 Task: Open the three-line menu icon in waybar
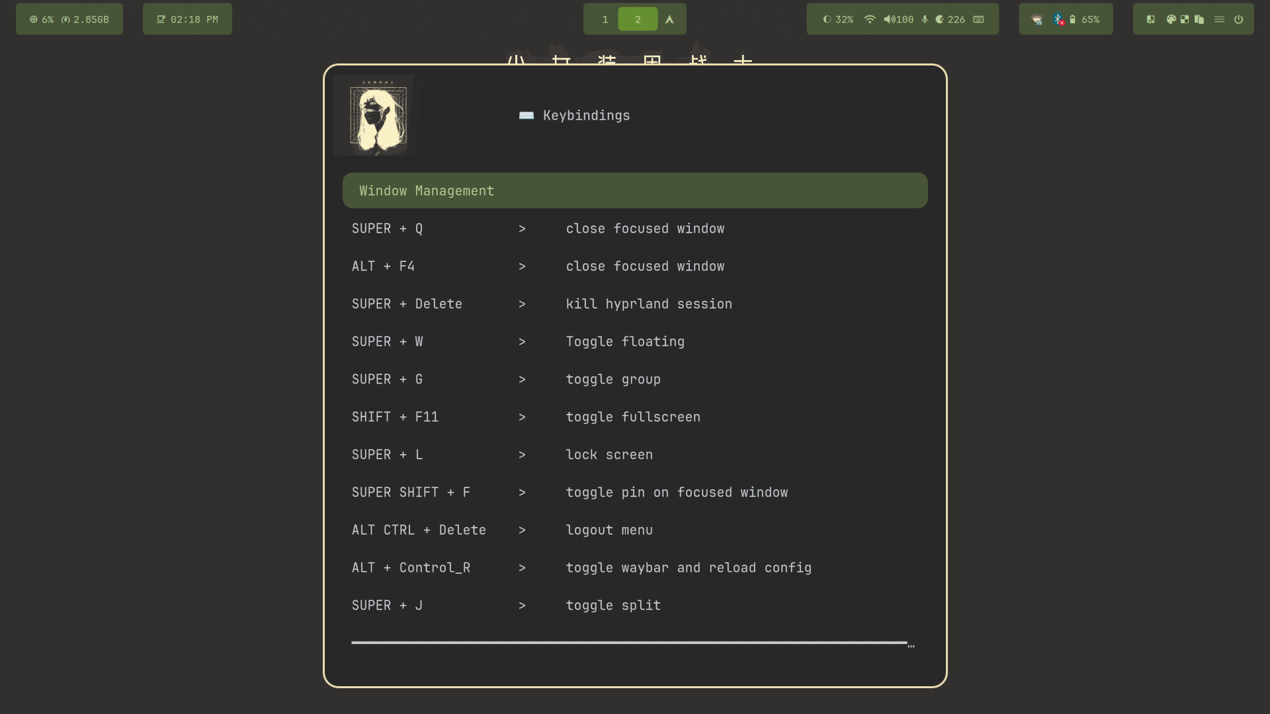point(1219,19)
